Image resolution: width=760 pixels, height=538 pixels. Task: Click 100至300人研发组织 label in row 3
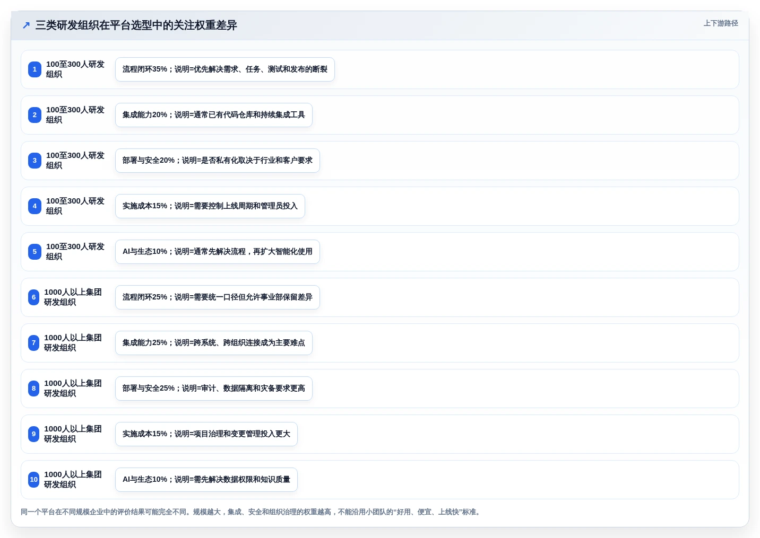point(75,161)
